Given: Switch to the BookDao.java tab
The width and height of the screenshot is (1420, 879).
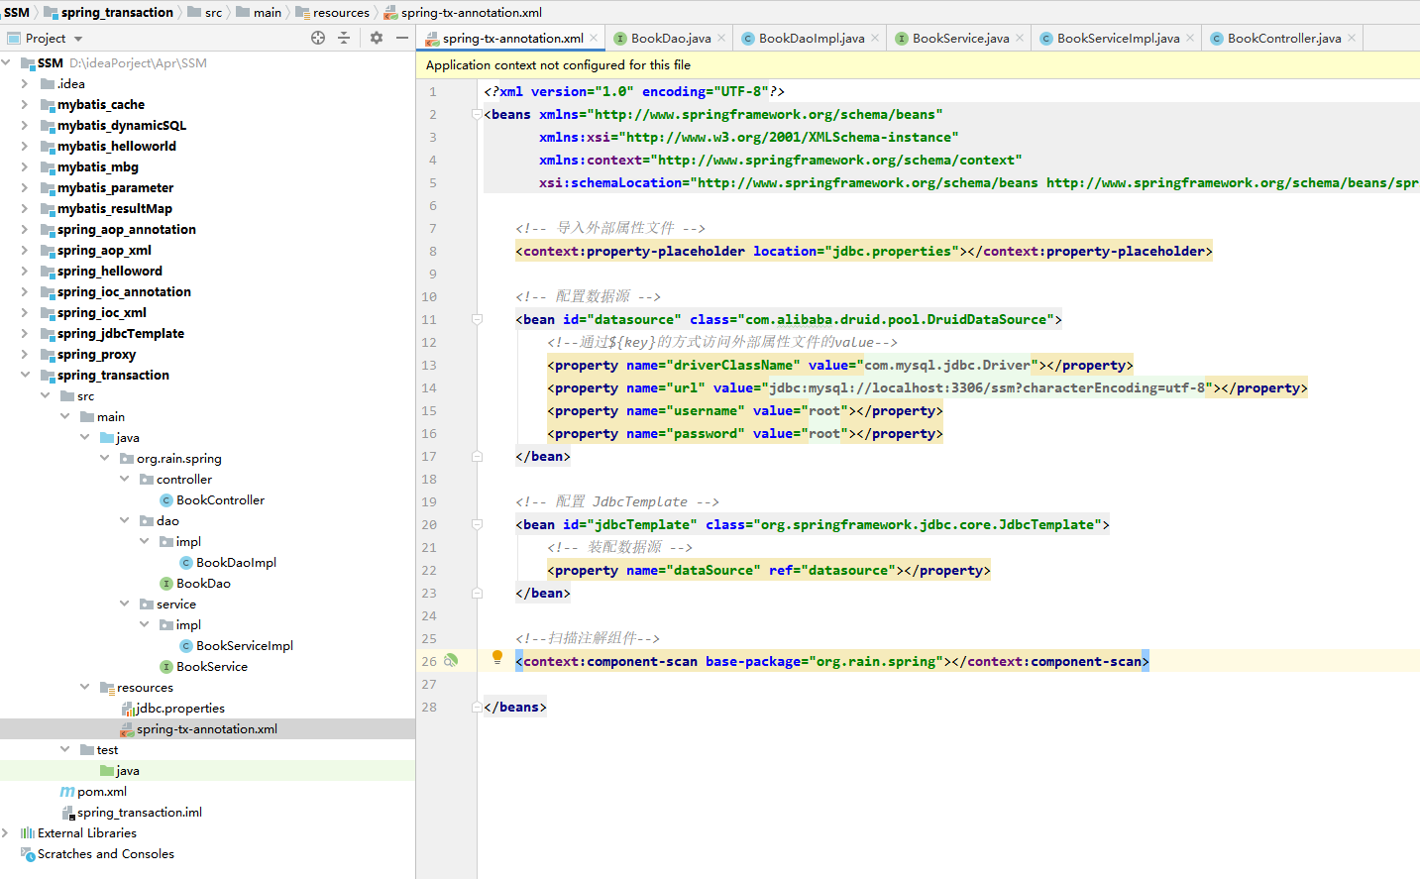Looking at the screenshot, I should click(x=671, y=38).
